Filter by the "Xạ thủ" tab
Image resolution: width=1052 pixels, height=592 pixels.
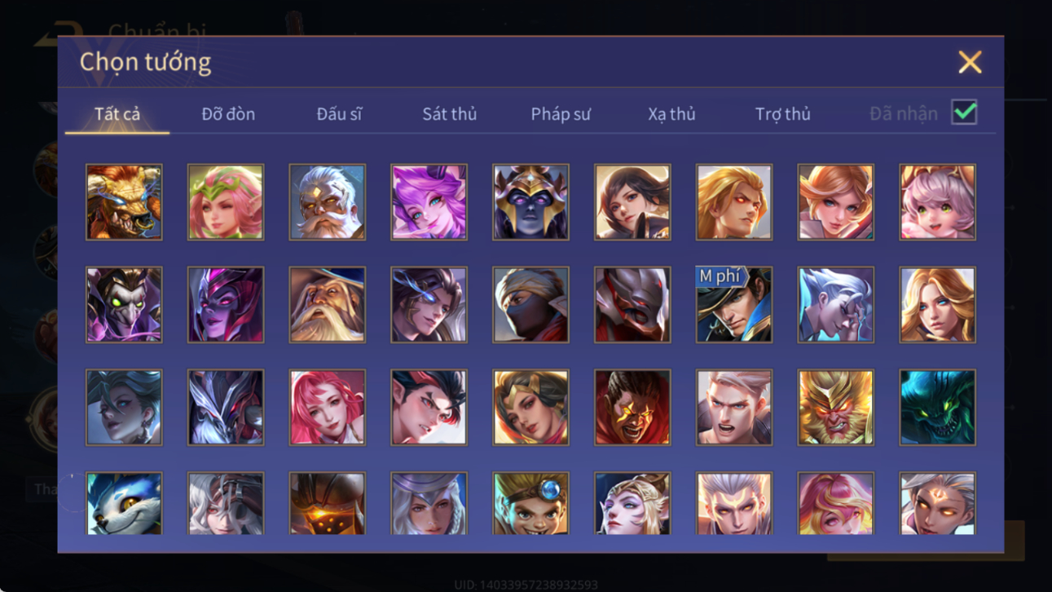(x=671, y=114)
